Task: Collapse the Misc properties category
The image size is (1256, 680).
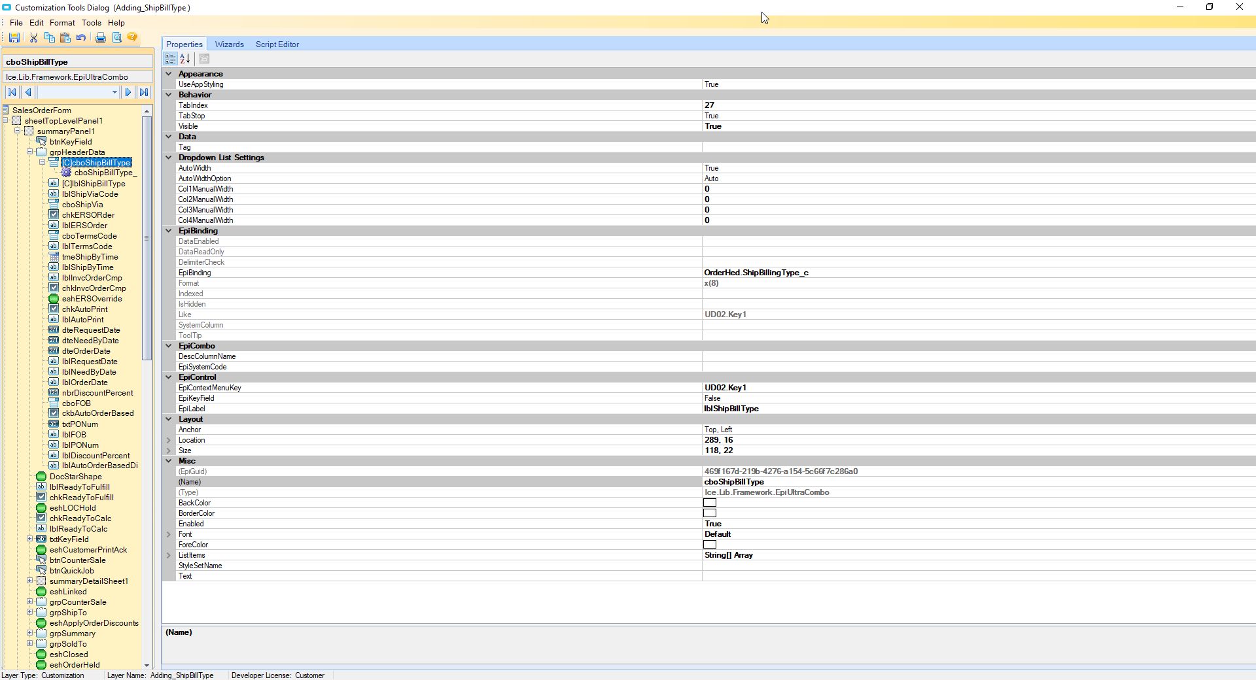Action: tap(169, 461)
